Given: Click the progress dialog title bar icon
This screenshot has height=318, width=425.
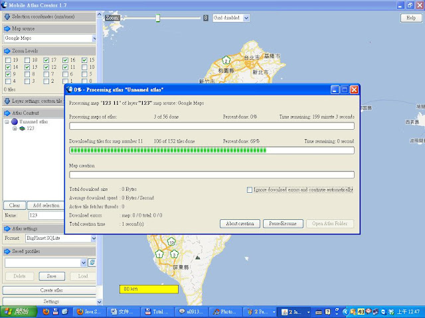Looking at the screenshot, I should coord(69,89).
